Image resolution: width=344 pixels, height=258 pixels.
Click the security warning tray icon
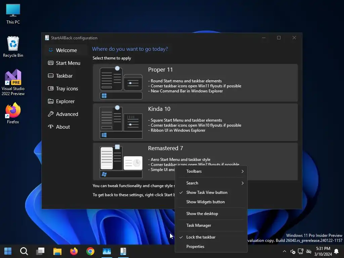point(293,251)
